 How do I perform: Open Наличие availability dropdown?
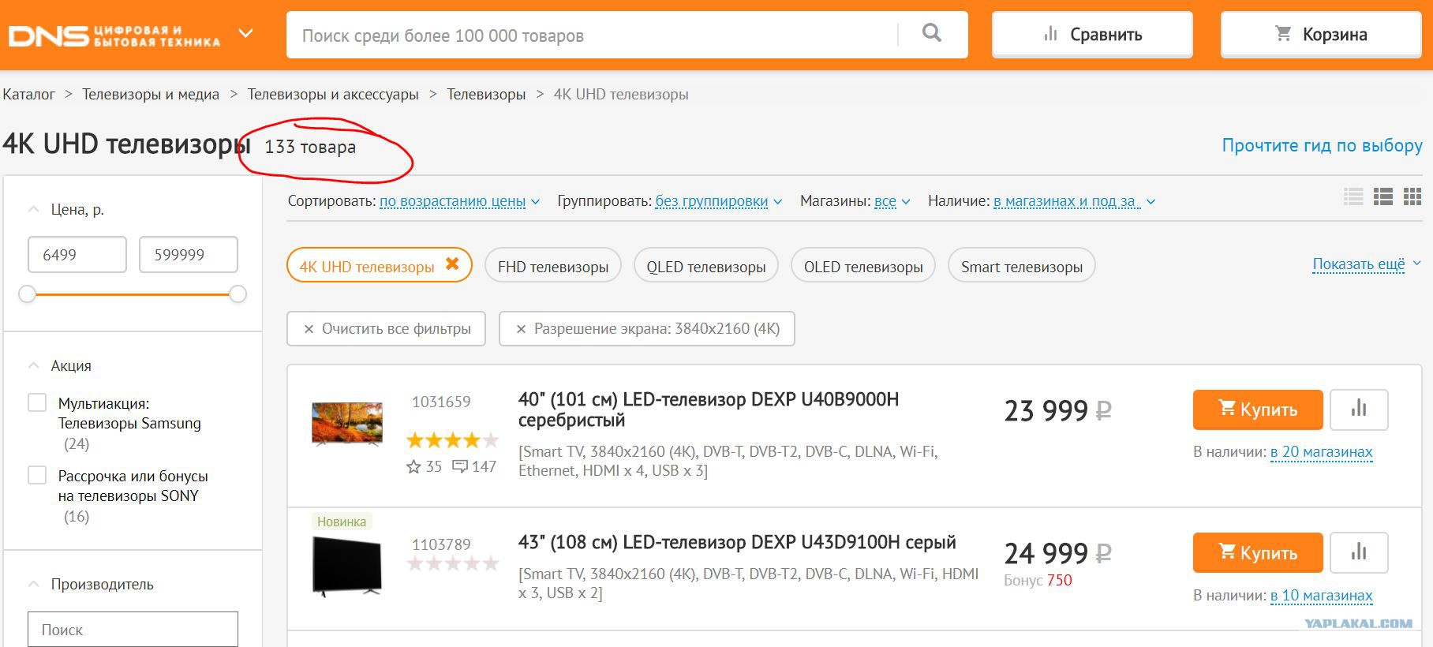[x=1074, y=201]
